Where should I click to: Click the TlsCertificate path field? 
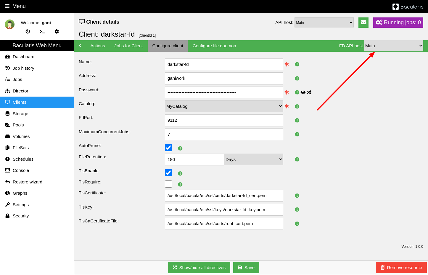pos(224,196)
